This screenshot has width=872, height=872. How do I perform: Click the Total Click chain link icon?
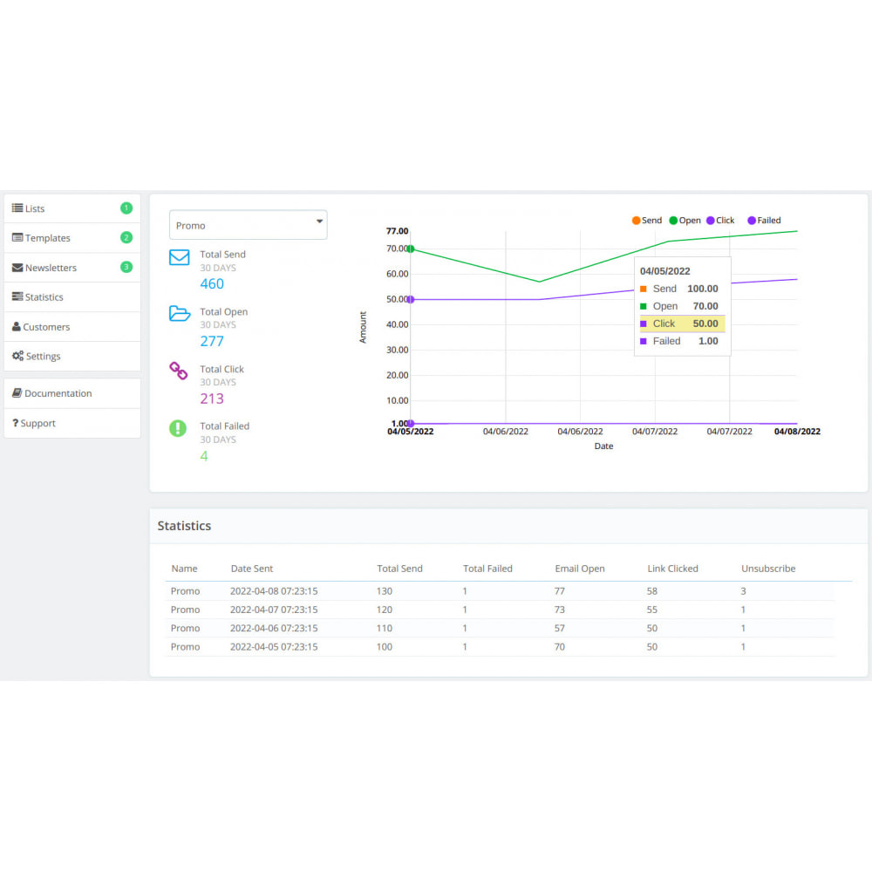pos(179,371)
